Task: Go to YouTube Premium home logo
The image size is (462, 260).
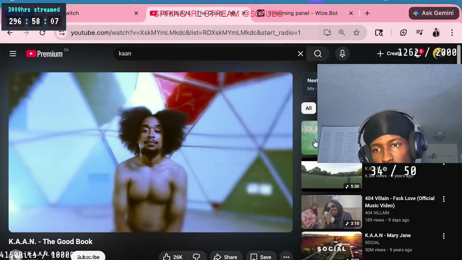Action: pos(44,54)
